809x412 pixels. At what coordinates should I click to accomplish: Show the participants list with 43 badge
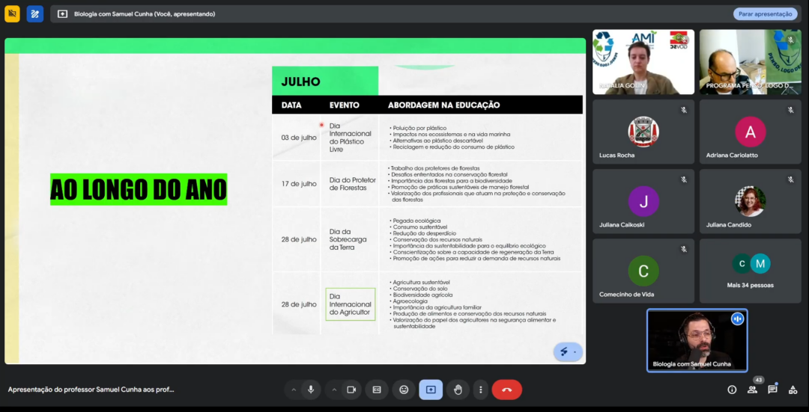(752, 390)
